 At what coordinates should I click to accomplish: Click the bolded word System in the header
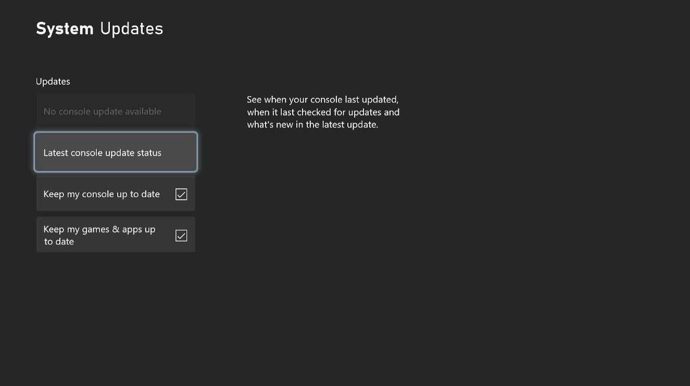coord(65,28)
